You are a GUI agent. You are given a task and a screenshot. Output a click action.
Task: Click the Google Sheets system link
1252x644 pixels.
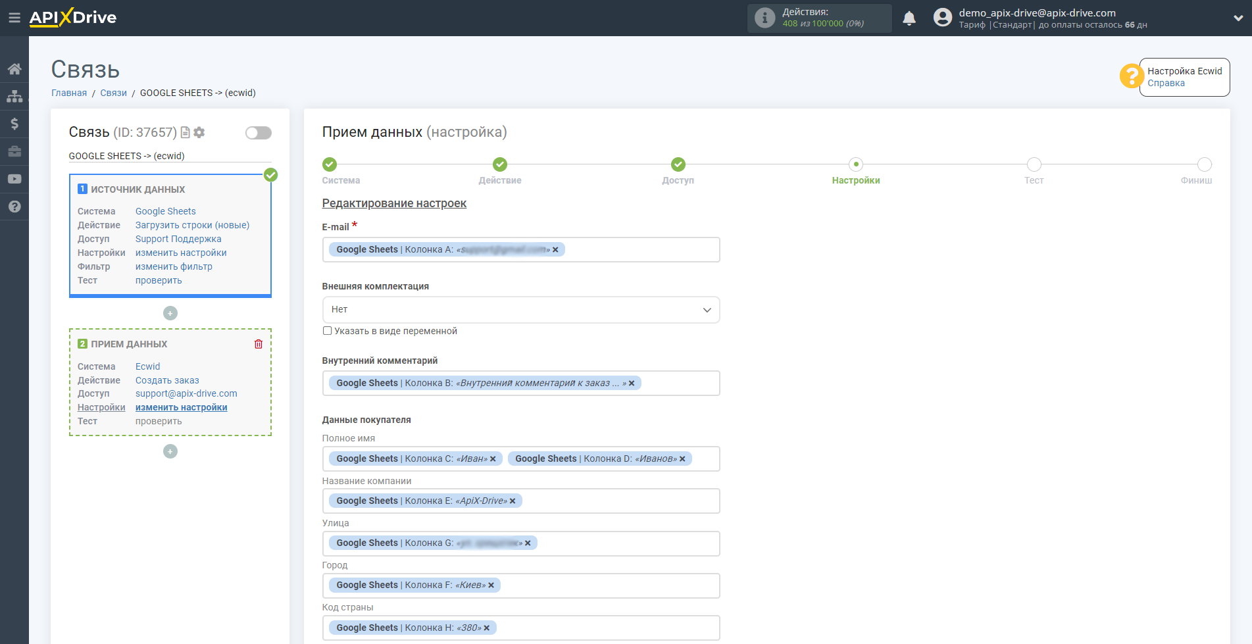tap(166, 211)
